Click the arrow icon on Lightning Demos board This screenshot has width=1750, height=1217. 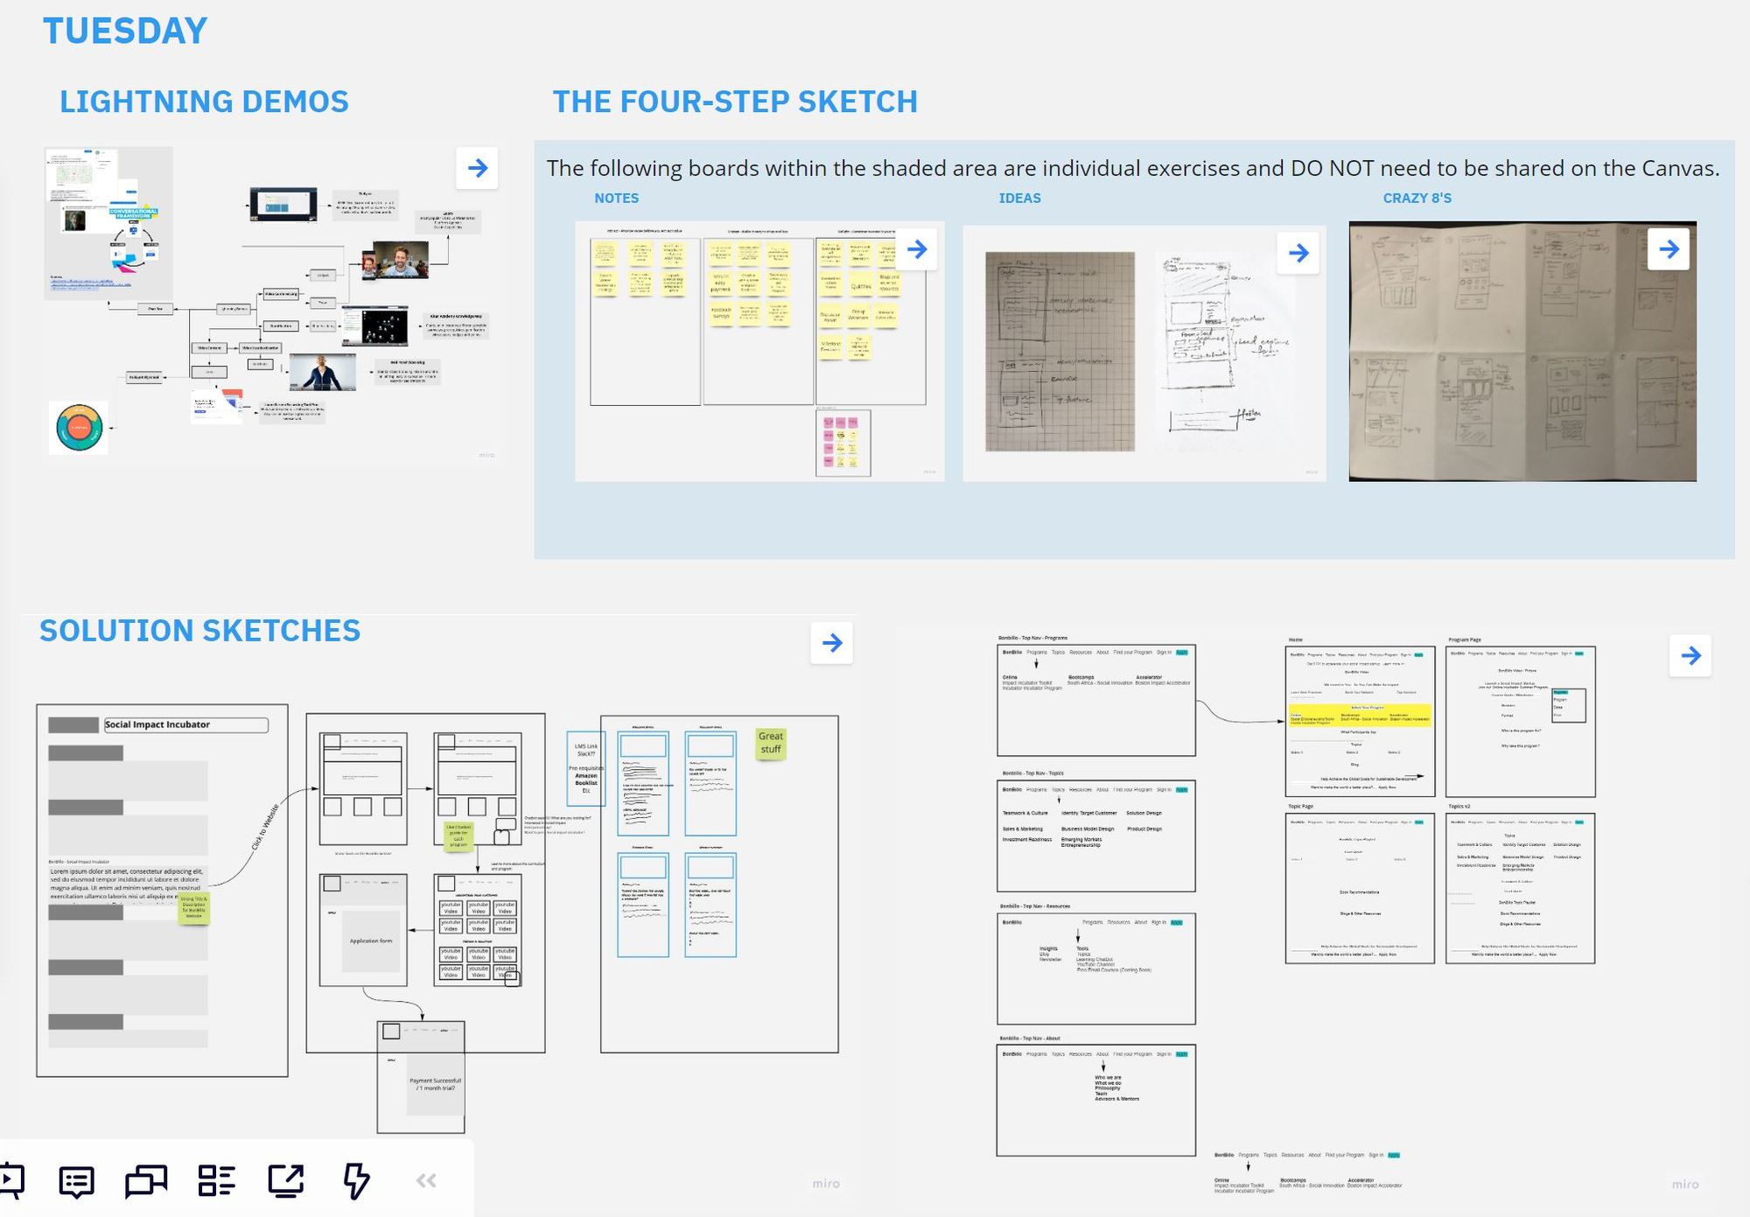click(478, 168)
